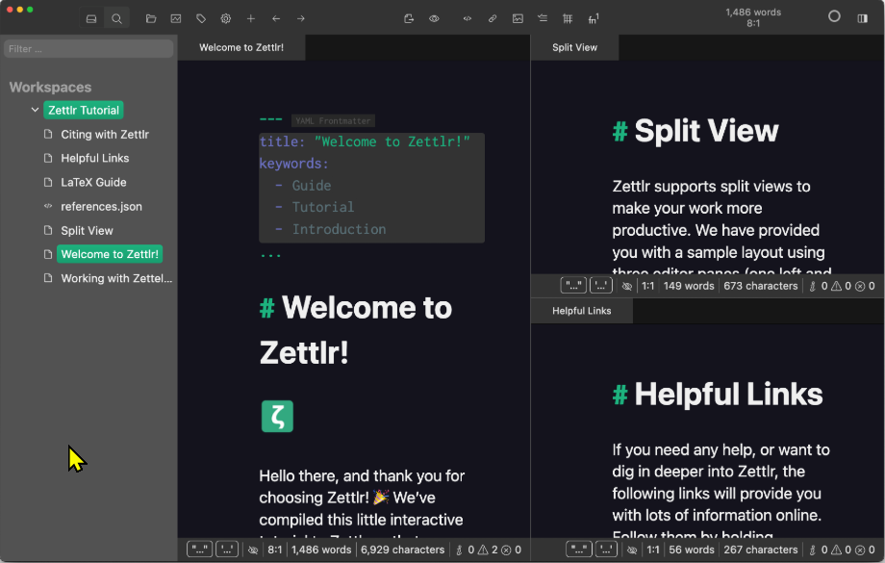Toggle crossed-eye icon in Split View status bar

(627, 286)
